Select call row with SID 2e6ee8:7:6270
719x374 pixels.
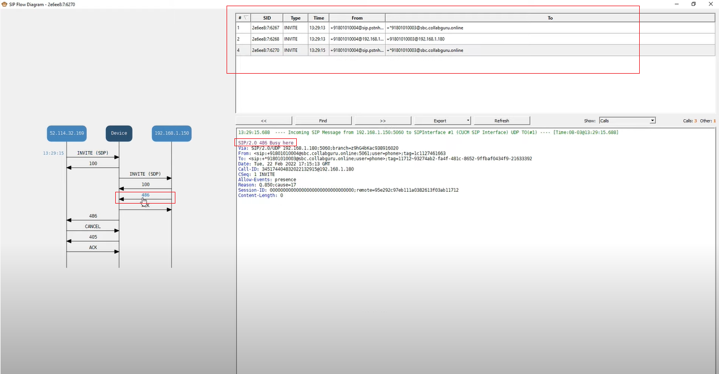(475, 50)
